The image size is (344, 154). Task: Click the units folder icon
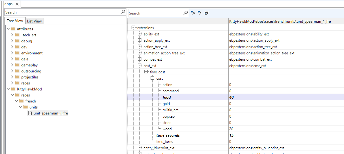coord(25,107)
